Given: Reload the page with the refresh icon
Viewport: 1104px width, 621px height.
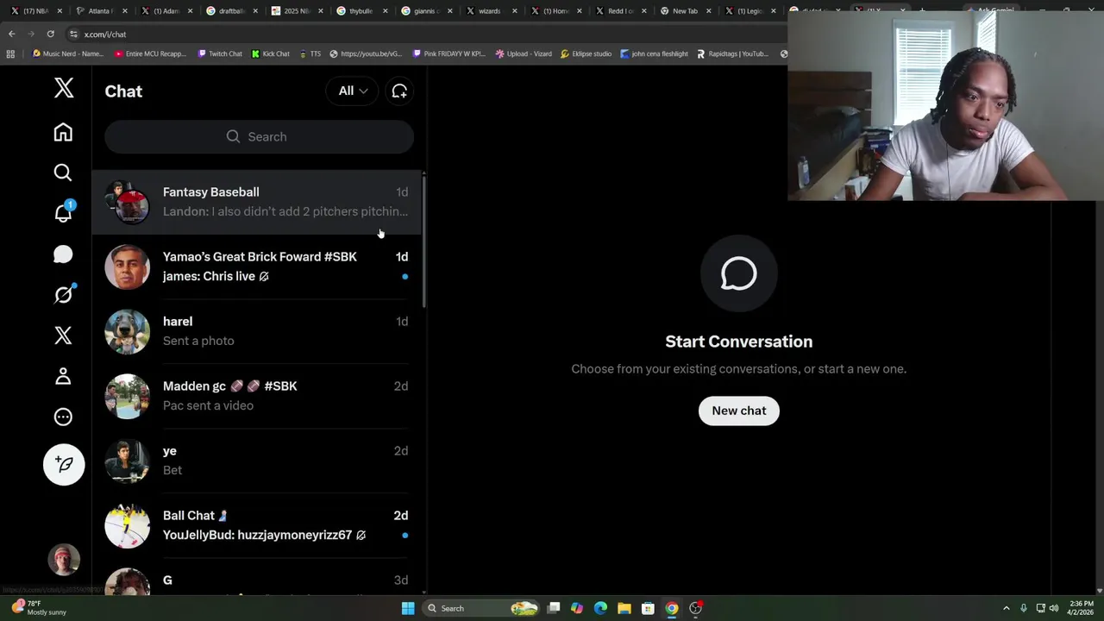Looking at the screenshot, I should (x=50, y=34).
